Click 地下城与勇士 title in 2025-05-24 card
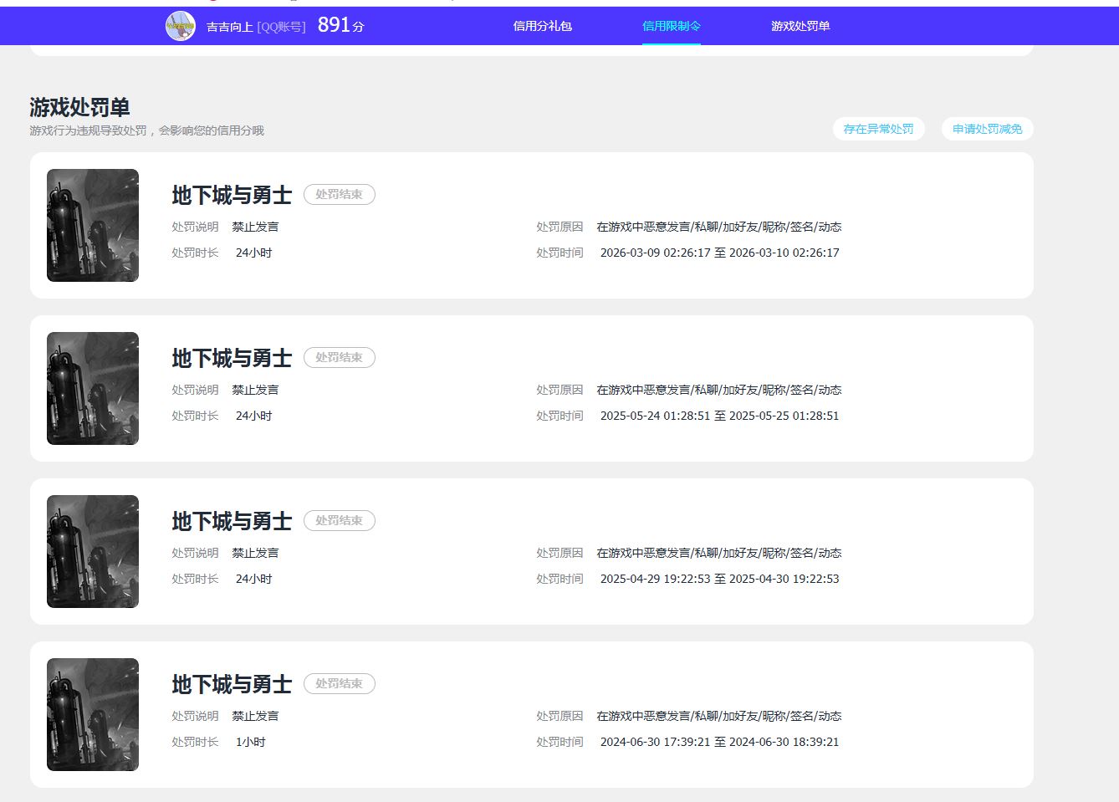This screenshot has height=802, width=1119. pyautogui.click(x=232, y=358)
